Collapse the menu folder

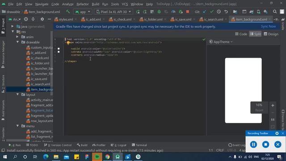[x=18, y=126]
